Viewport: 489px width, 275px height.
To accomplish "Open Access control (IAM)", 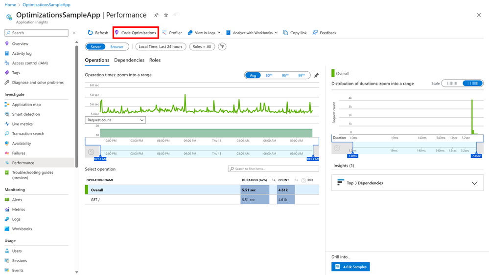I will (30, 63).
